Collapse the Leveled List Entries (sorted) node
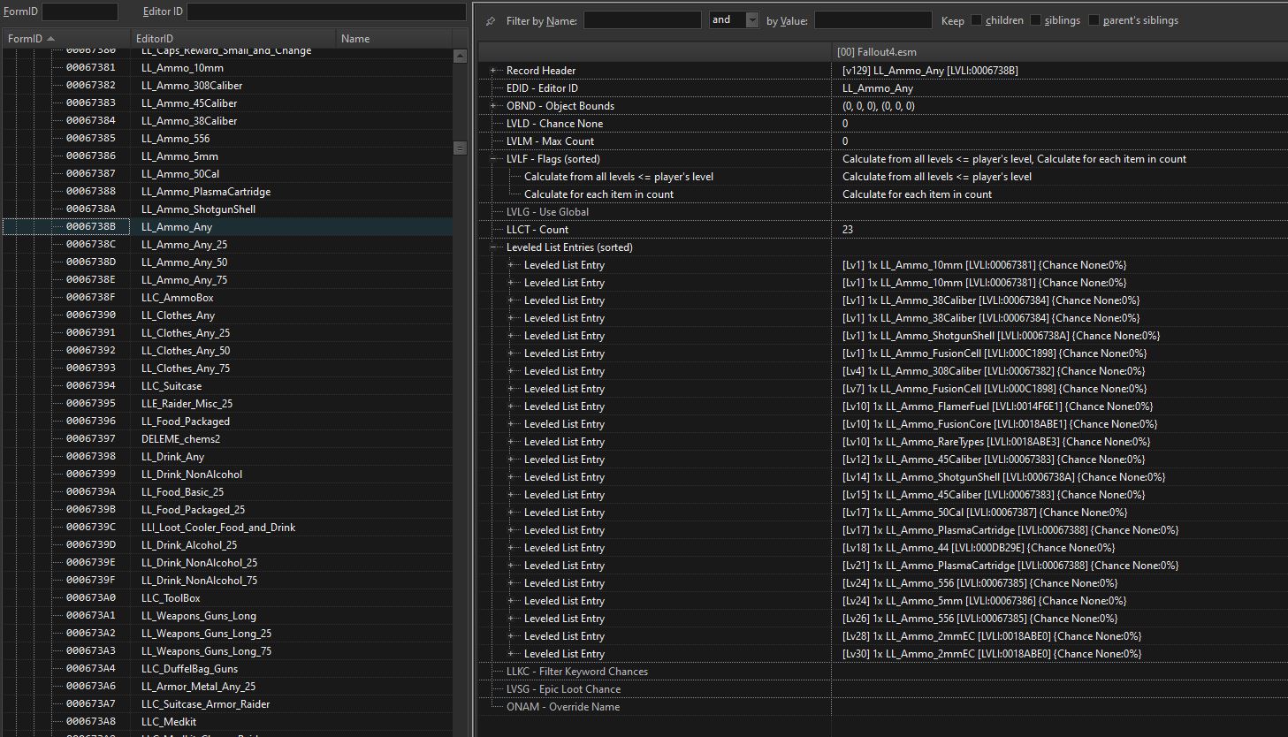 pyautogui.click(x=493, y=247)
